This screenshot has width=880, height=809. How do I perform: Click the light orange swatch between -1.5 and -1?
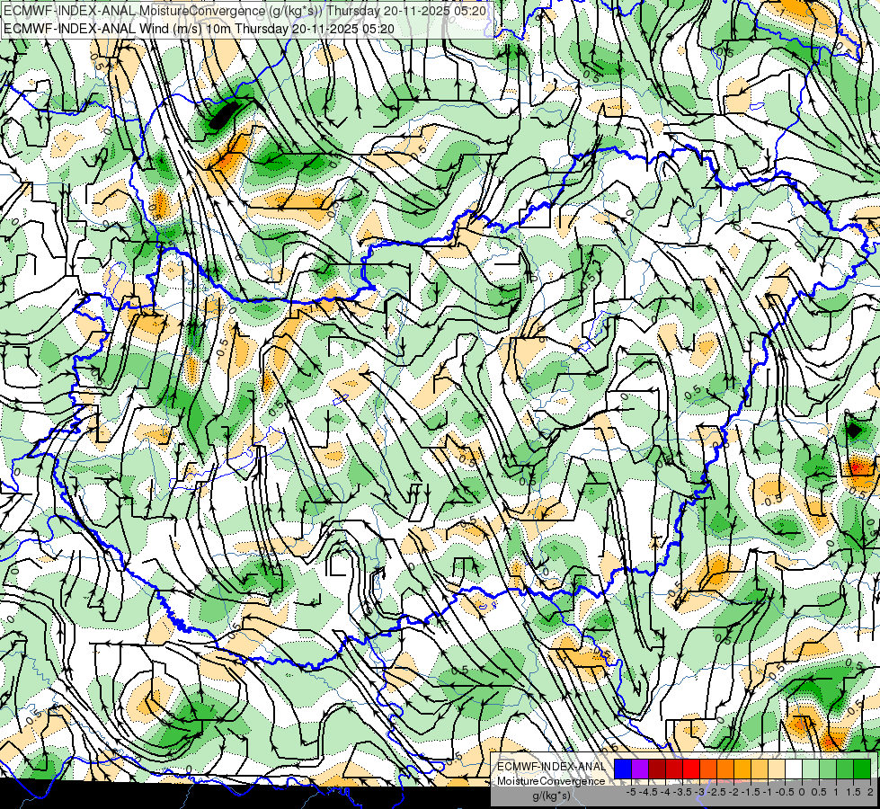(760, 769)
